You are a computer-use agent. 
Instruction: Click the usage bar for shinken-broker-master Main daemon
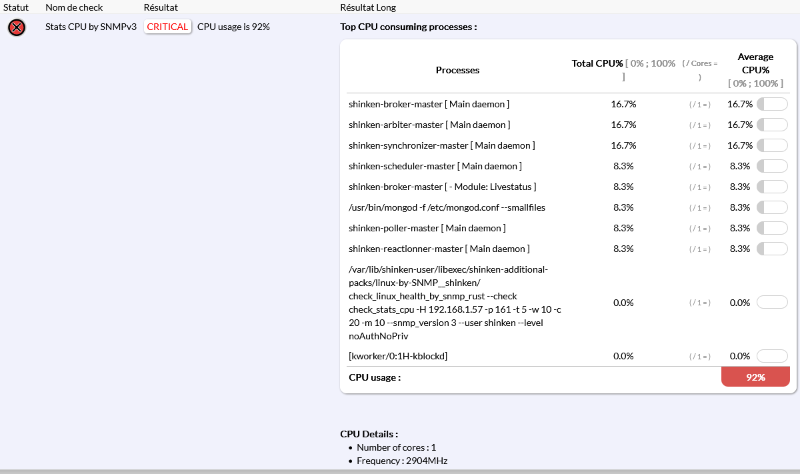772,104
